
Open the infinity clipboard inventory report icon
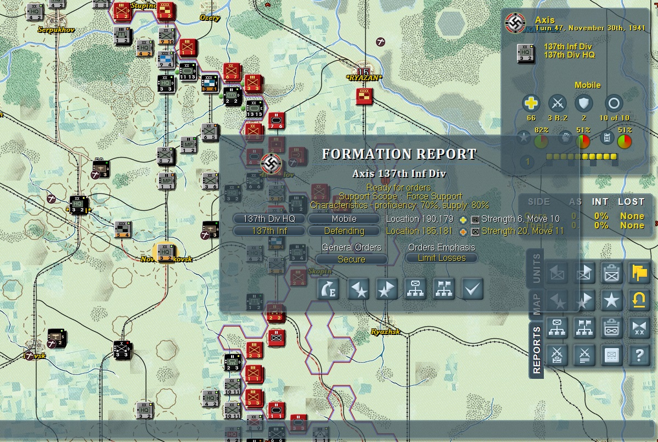(611, 328)
